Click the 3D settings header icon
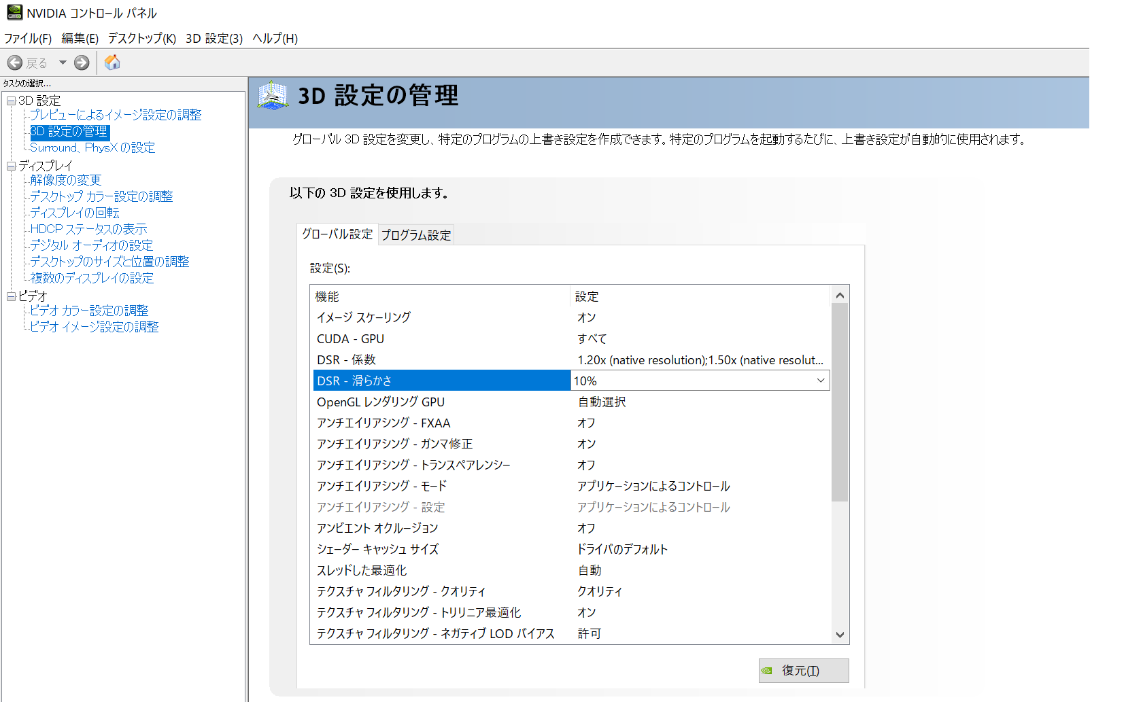1126x704 pixels. (273, 96)
